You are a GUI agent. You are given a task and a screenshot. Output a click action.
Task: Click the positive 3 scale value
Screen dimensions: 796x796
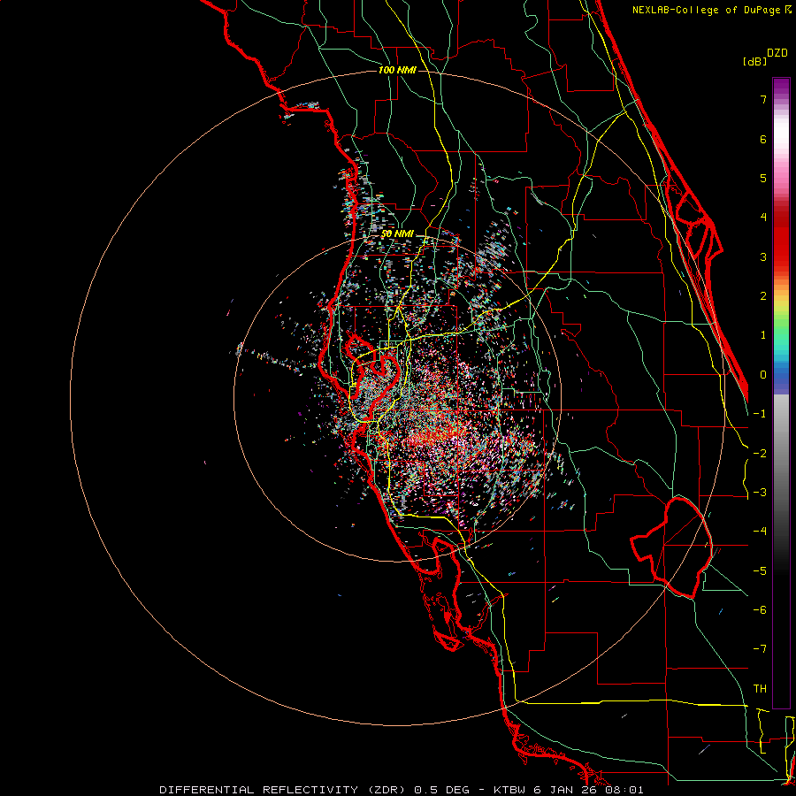[x=763, y=256]
